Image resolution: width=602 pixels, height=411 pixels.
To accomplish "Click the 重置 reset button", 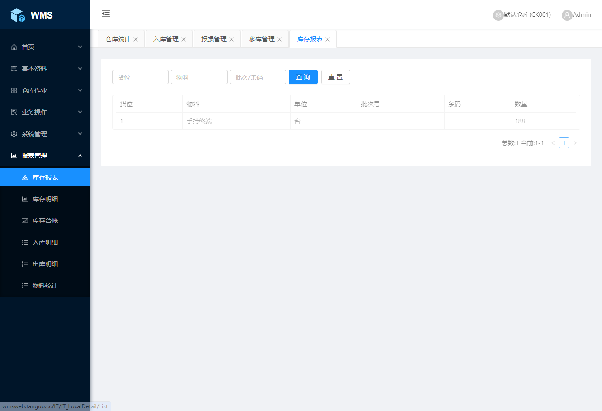I will pos(335,77).
